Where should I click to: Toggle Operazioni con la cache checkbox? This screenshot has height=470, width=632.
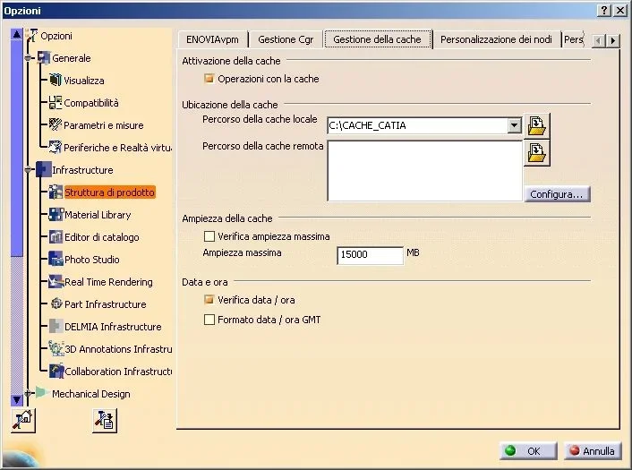pyautogui.click(x=209, y=78)
